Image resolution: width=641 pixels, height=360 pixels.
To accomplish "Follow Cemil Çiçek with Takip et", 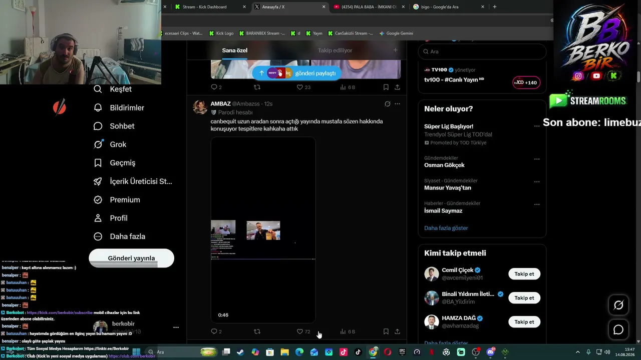I will click(x=524, y=274).
